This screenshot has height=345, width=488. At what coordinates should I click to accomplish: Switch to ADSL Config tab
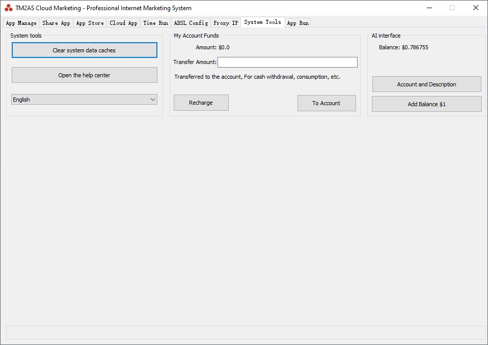(191, 23)
